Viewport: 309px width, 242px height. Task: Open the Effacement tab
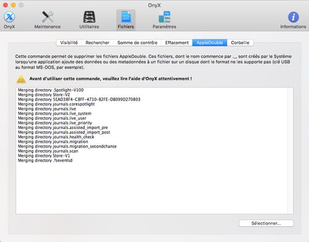click(177, 43)
